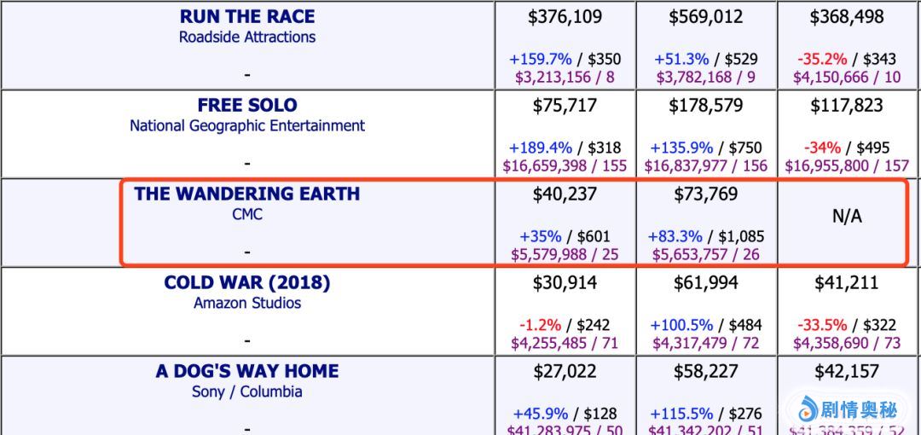Click the $376,109 gross figure
The image size is (921, 435).
coord(565,17)
